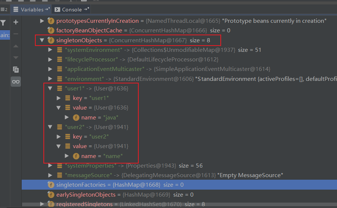Expand the key = "user2" node
The image size is (337, 208).
tap(58, 136)
